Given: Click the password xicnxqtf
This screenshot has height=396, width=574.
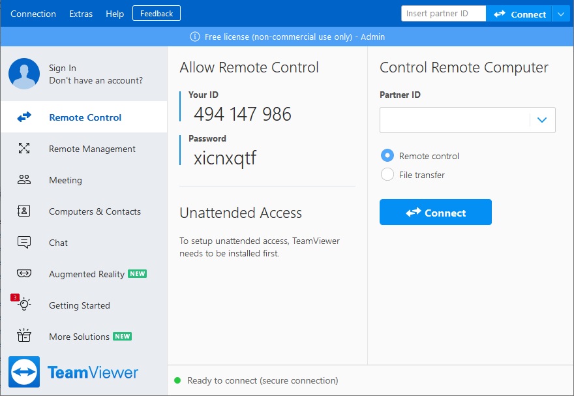Looking at the screenshot, I should (x=225, y=158).
